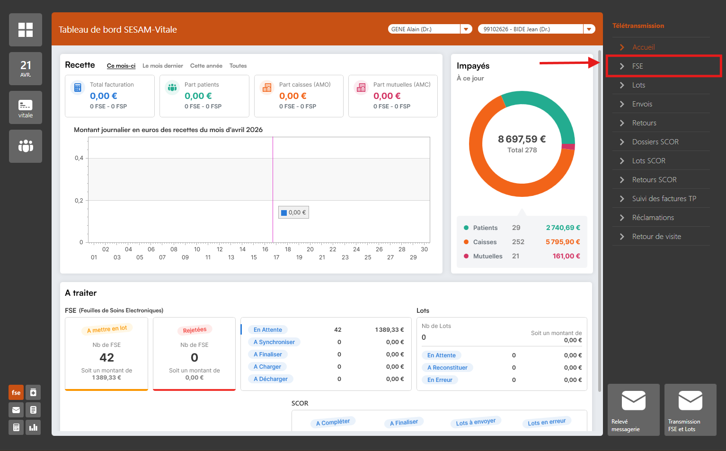This screenshot has width=726, height=451.
Task: Open the calculator icon at bottom left
Action: (x=16, y=427)
